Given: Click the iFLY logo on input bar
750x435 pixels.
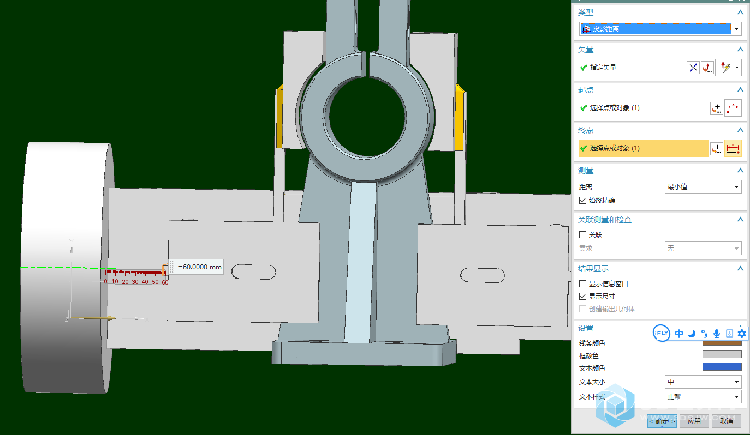Looking at the screenshot, I should click(x=662, y=333).
